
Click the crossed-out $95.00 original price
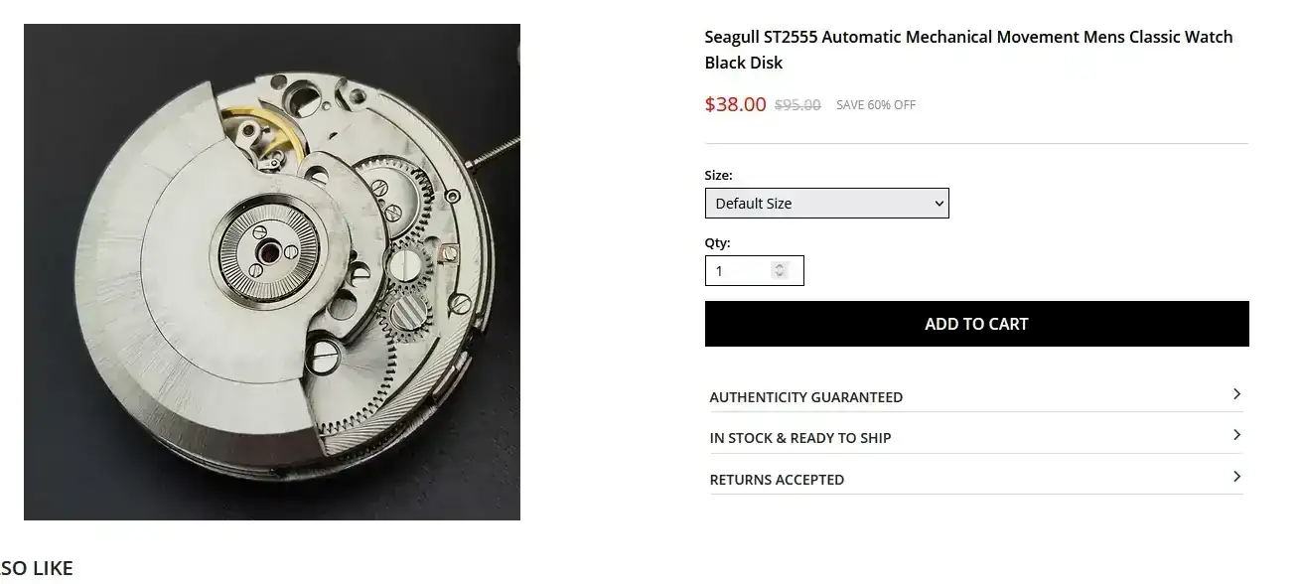797,105
